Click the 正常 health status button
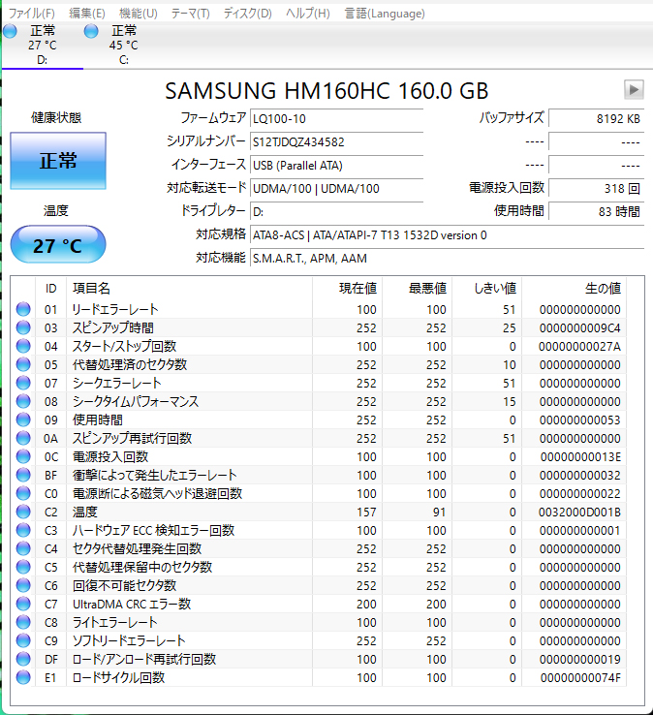 click(x=58, y=161)
